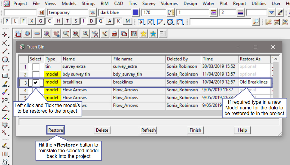Open the Survey menu

tap(149, 4)
